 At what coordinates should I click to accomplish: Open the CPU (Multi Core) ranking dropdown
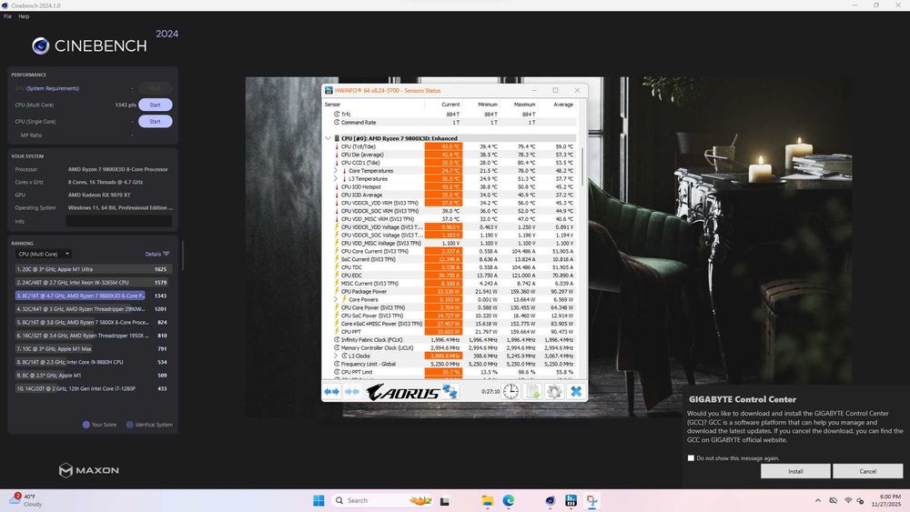click(x=44, y=254)
